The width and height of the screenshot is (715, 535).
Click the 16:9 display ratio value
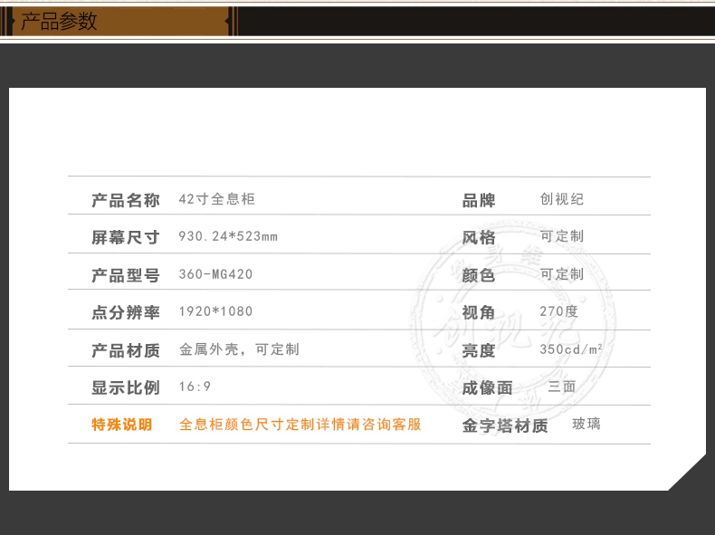pyautogui.click(x=195, y=387)
